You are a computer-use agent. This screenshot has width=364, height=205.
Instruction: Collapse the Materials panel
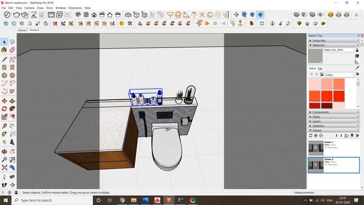click(x=333, y=45)
